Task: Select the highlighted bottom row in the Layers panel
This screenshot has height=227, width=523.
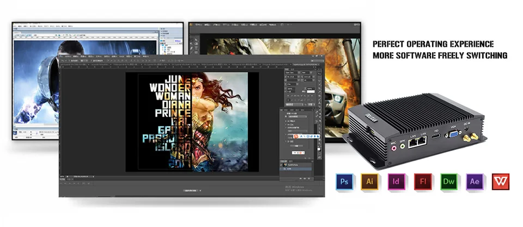Action: click(295, 169)
